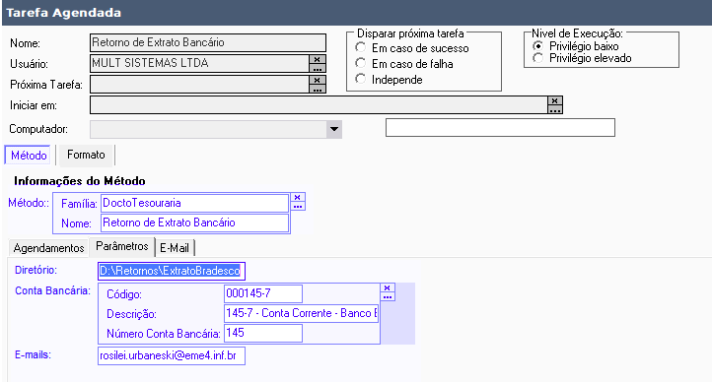Click the Conta Bancária label
712x382 pixels.
click(52, 290)
